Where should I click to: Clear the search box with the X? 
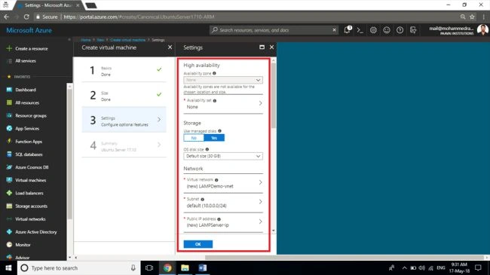[x=334, y=30]
